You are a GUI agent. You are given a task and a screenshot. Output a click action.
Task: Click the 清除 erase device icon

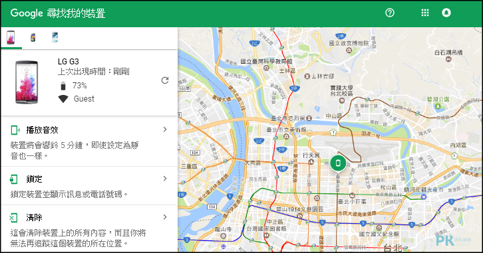13,218
